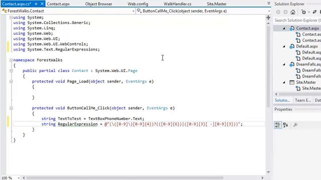Select Default.aspx in Solution Explorer
This screenshot has height=180, width=321.
307,46
